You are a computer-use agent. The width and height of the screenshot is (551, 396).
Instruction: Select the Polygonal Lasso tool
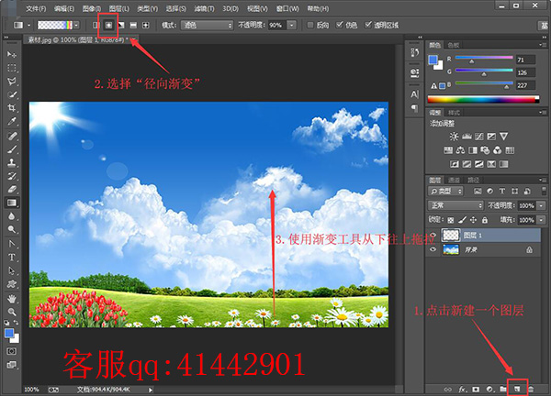[12, 82]
